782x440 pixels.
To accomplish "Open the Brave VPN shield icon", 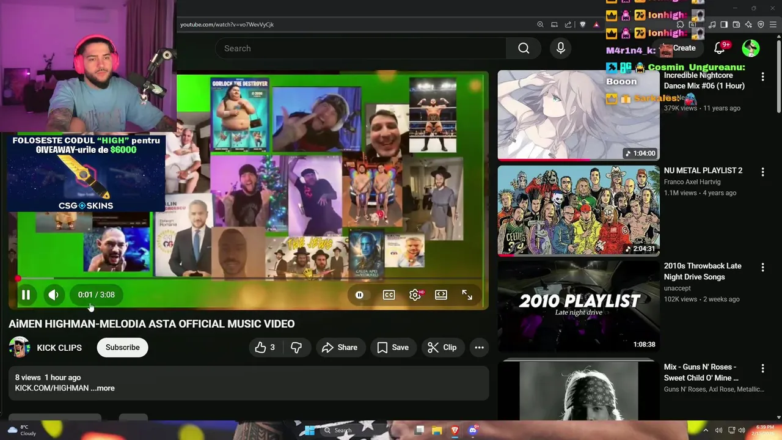I will pos(761,24).
